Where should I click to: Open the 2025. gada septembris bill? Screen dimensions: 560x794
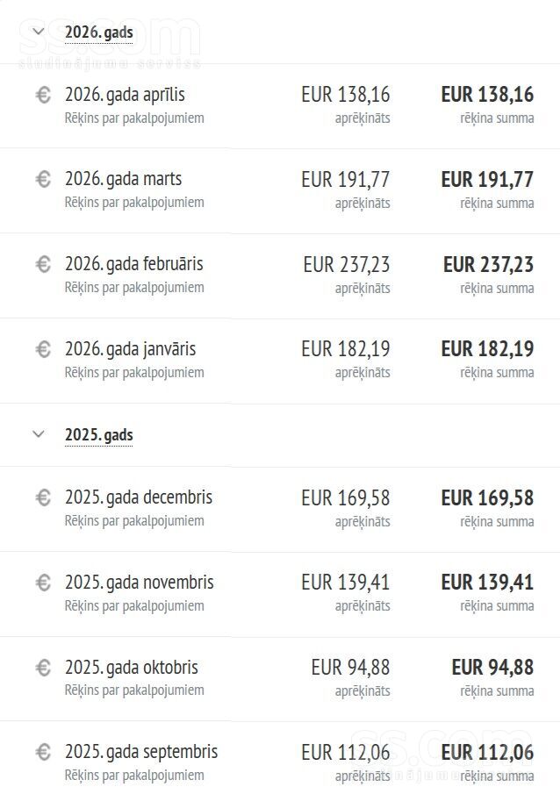tap(141, 753)
